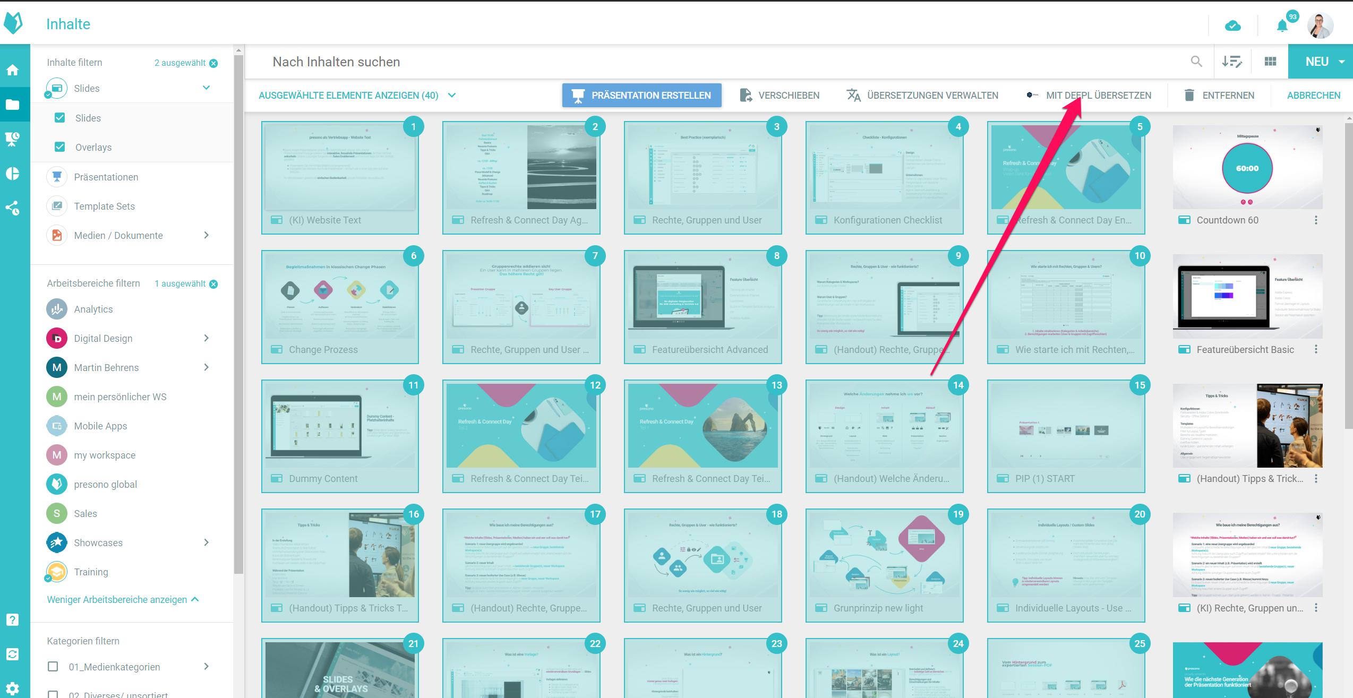Viewport: 1353px width, 698px height.
Task: Click Mit DeepL übersetzen
Action: click(1089, 96)
